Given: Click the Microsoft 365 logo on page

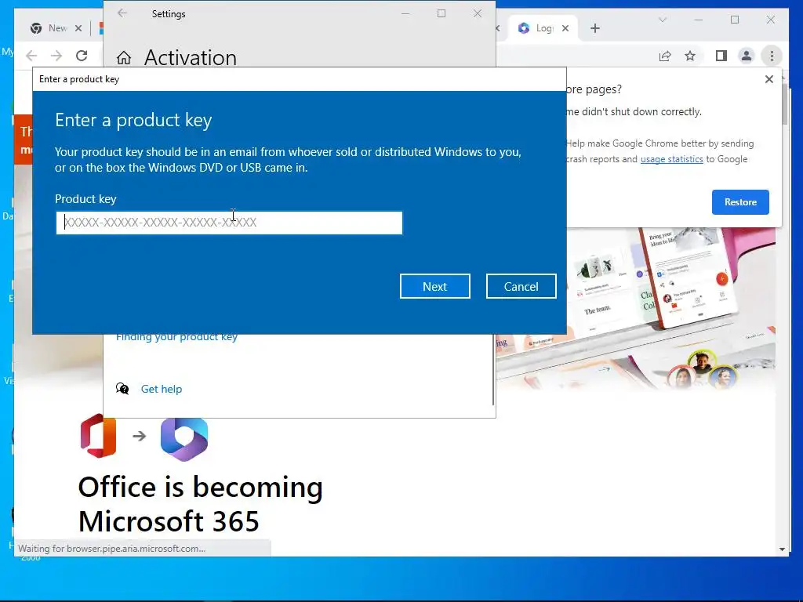Looking at the screenshot, I should coord(183,439).
